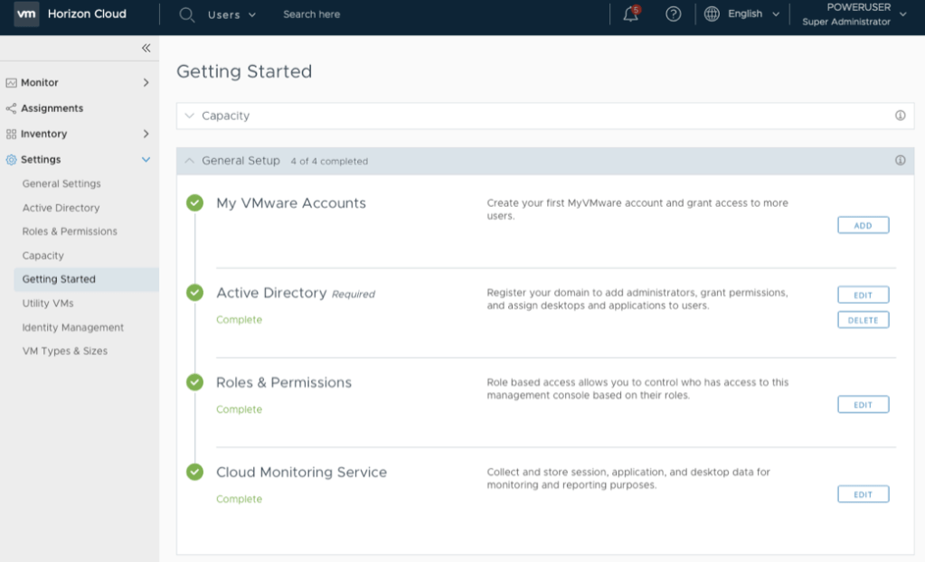Open Assignments in the sidebar
The height and width of the screenshot is (562, 925).
tap(52, 108)
